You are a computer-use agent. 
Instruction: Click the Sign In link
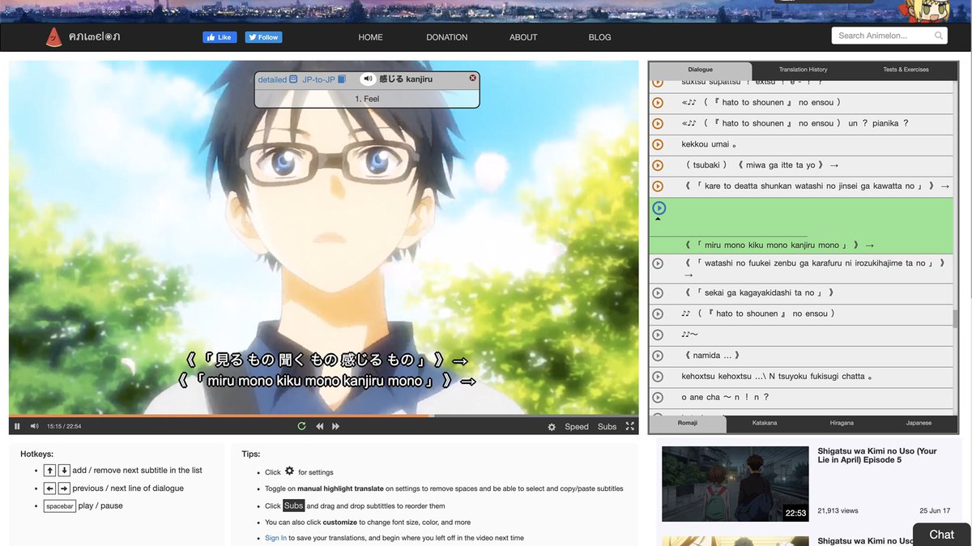coord(275,538)
